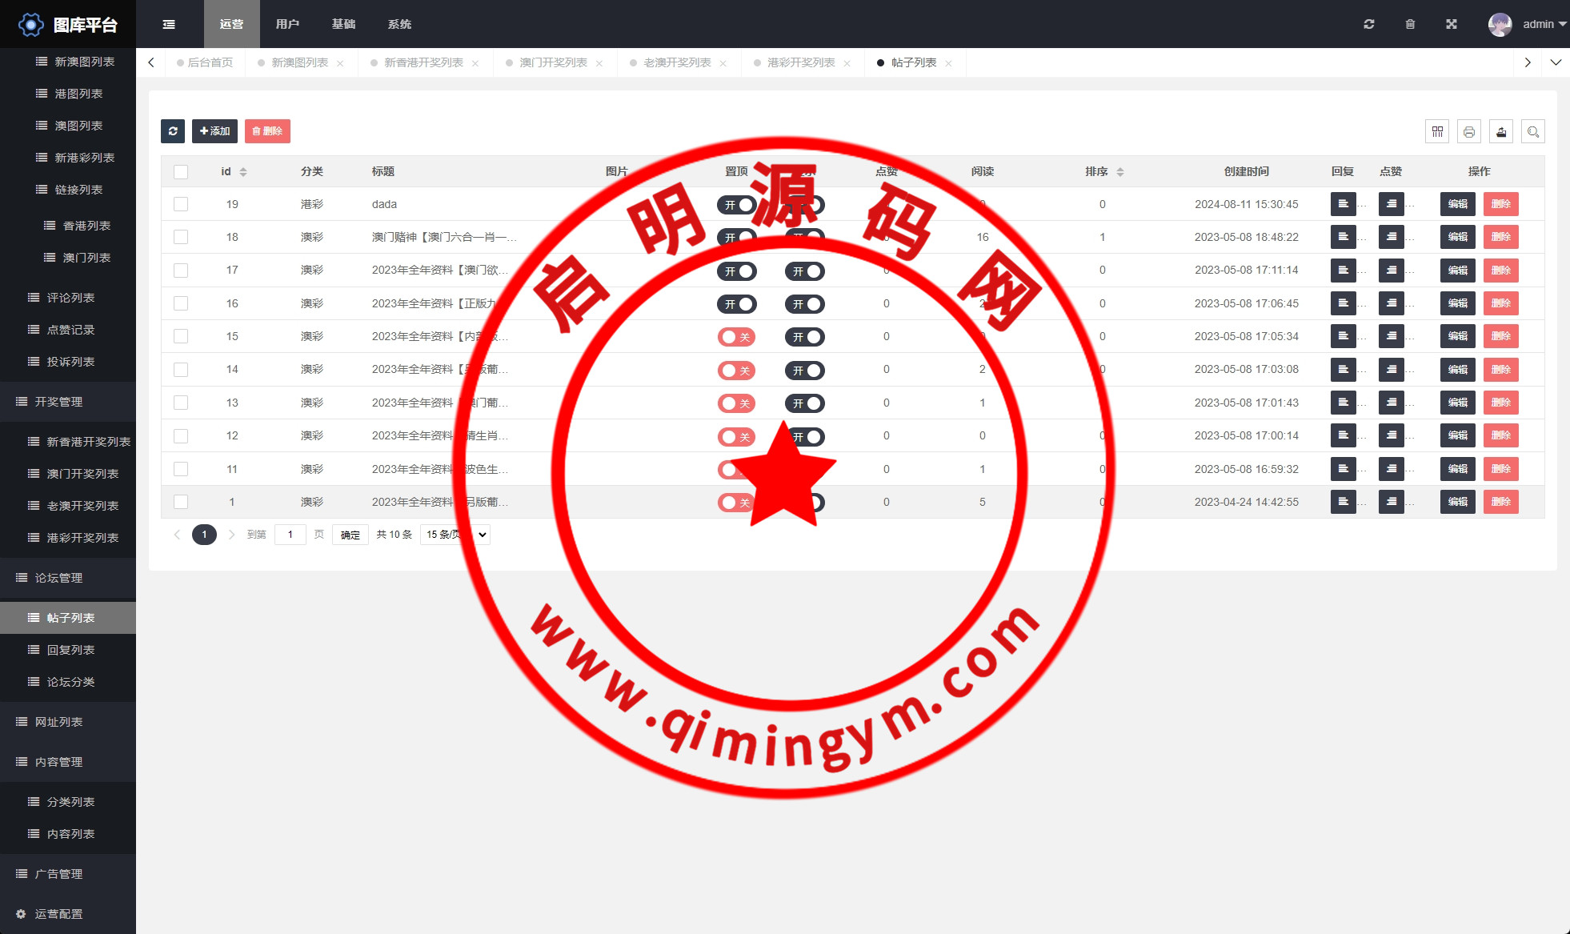Screen dimensions: 1570x934
Task: Enter fullscreen using the expand icon
Action: tap(1452, 24)
